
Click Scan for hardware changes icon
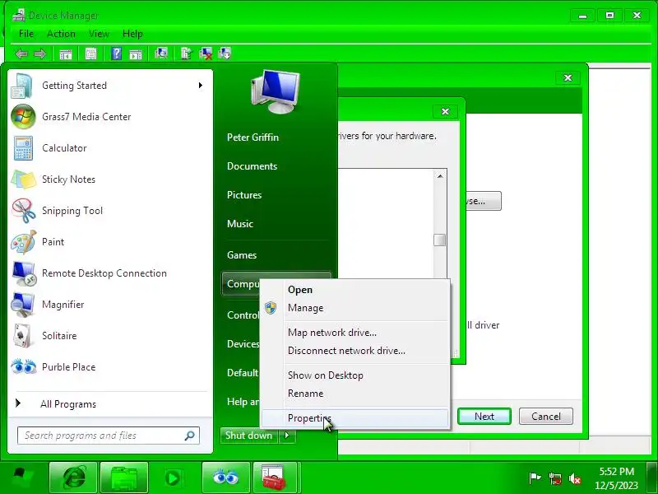161,53
